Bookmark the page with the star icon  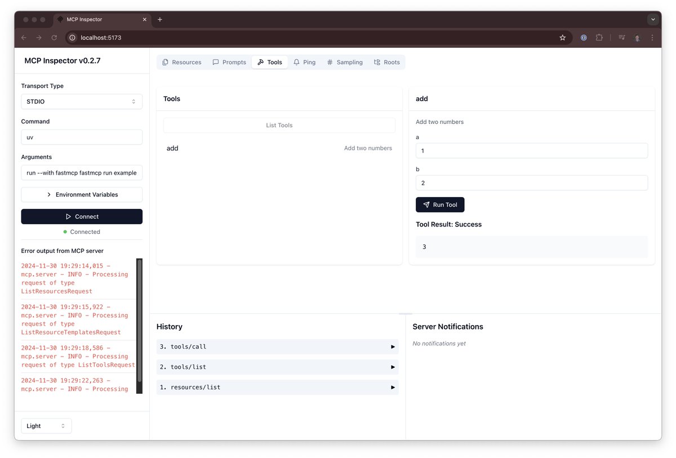pyautogui.click(x=562, y=38)
